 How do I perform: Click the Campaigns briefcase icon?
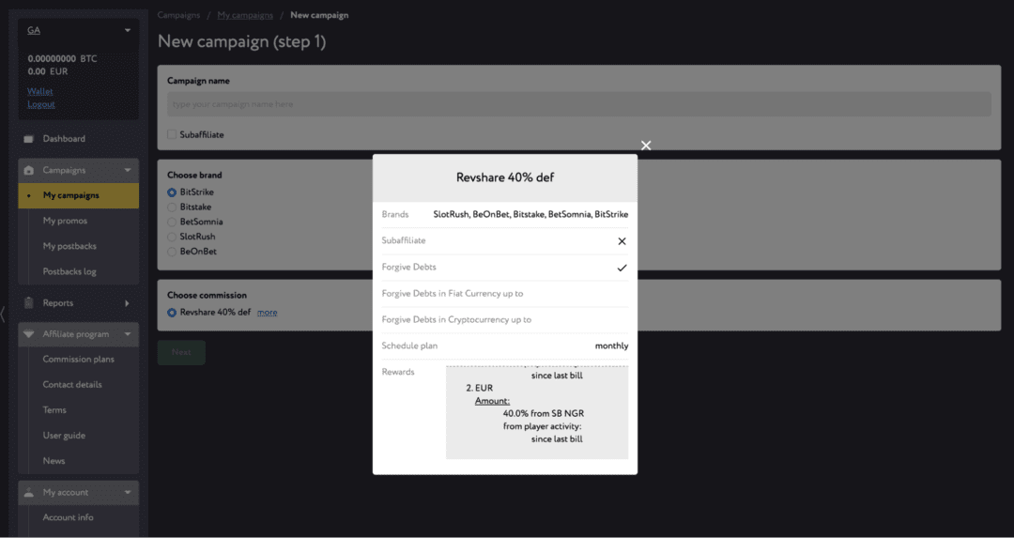28,170
